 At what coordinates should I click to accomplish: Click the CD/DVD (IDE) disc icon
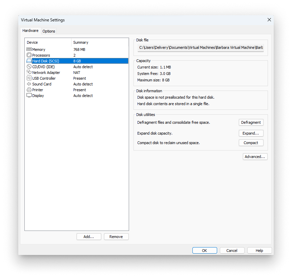29,67
